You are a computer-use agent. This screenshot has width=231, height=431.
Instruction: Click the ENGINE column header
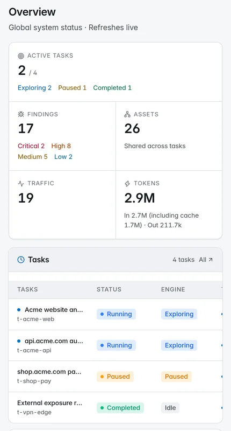[173, 289]
